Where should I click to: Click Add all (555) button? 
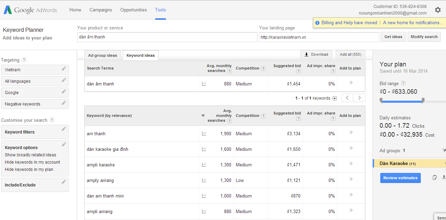351,54
